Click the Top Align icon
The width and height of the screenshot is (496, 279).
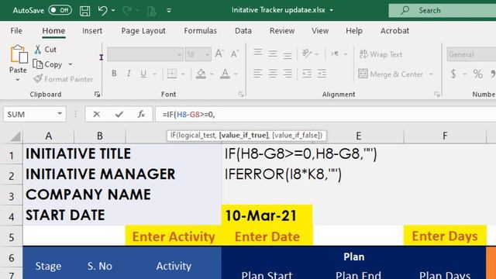coord(257,53)
